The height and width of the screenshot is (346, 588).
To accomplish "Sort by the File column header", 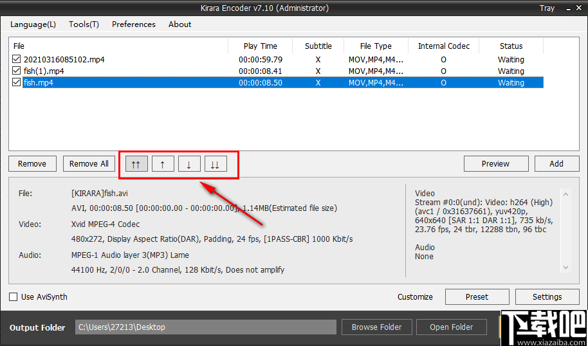I will click(118, 46).
